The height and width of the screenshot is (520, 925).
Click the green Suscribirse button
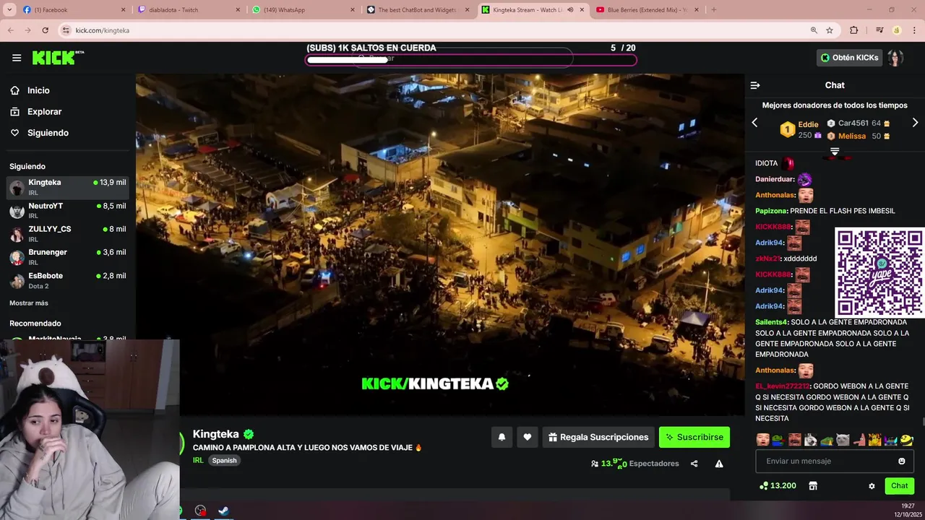pos(694,437)
